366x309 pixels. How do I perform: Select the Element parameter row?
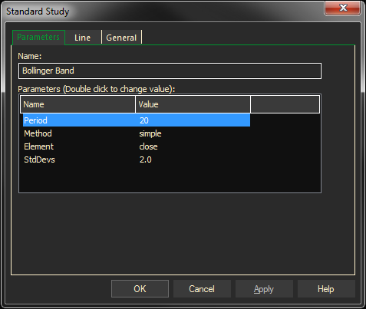coord(137,146)
